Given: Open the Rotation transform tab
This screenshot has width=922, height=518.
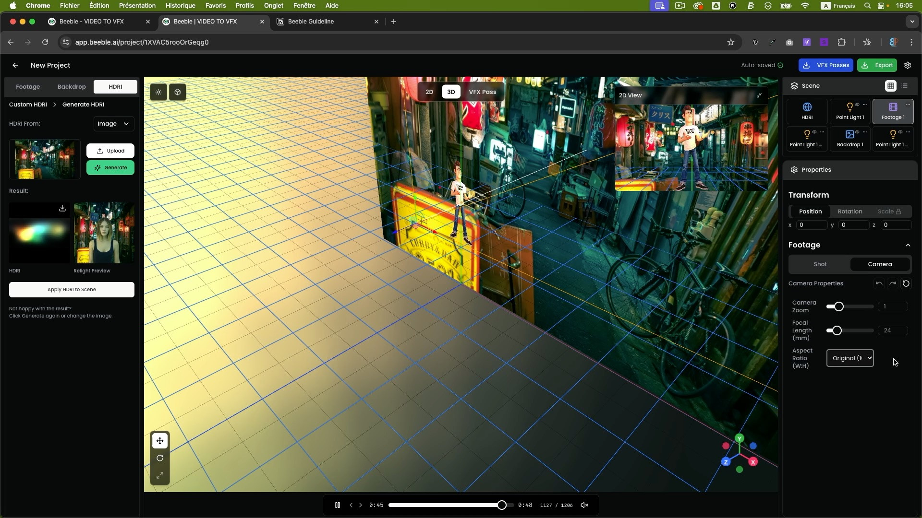Looking at the screenshot, I should coord(850,212).
